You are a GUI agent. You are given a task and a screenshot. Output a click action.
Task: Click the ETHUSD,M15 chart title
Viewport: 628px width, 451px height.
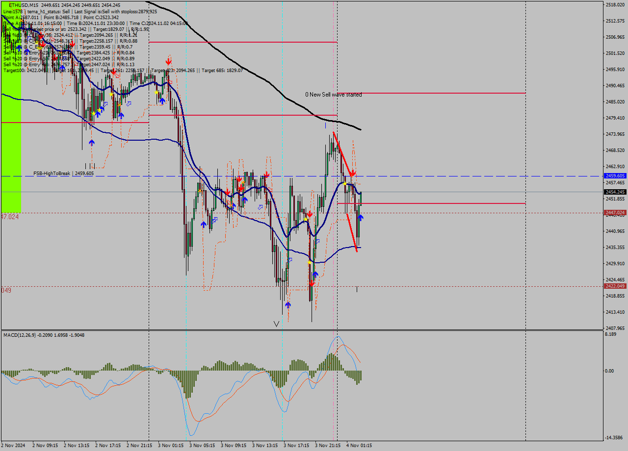(x=25, y=5)
